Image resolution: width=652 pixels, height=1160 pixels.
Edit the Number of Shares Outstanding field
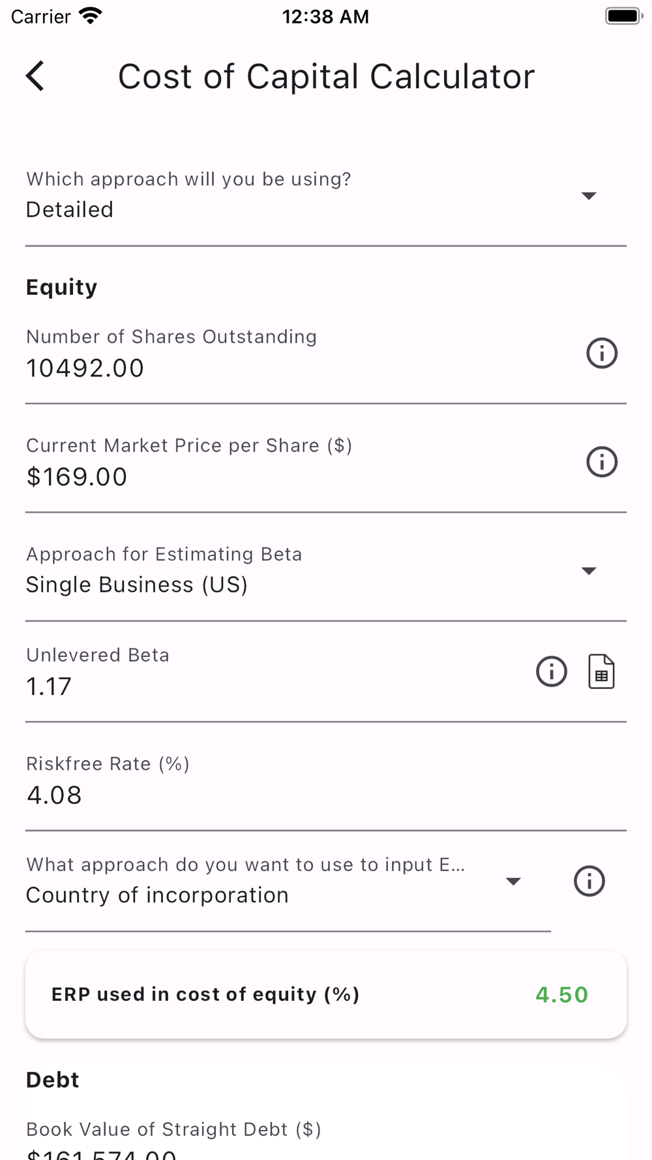pos(287,368)
